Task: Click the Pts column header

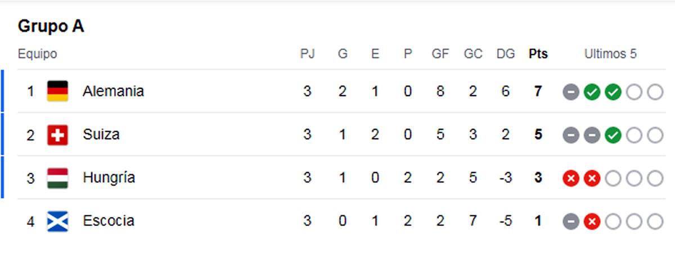Action: point(538,55)
